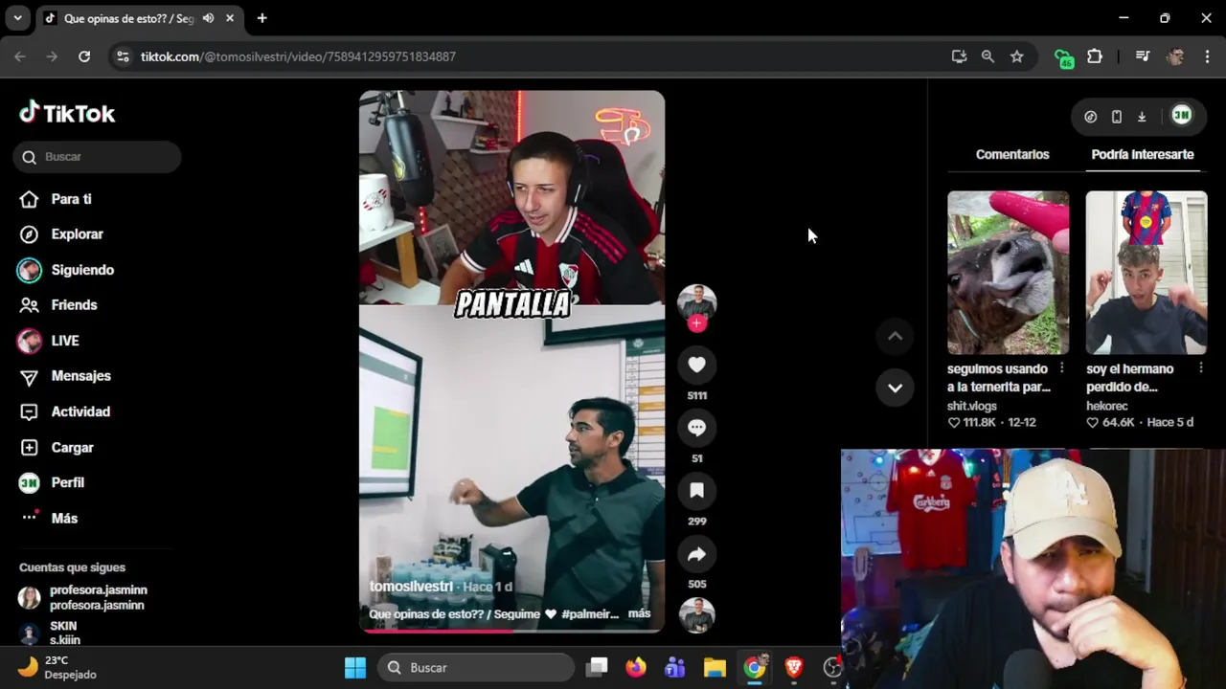Mute the tab using speaker icon
1226x689 pixels.
208,18
